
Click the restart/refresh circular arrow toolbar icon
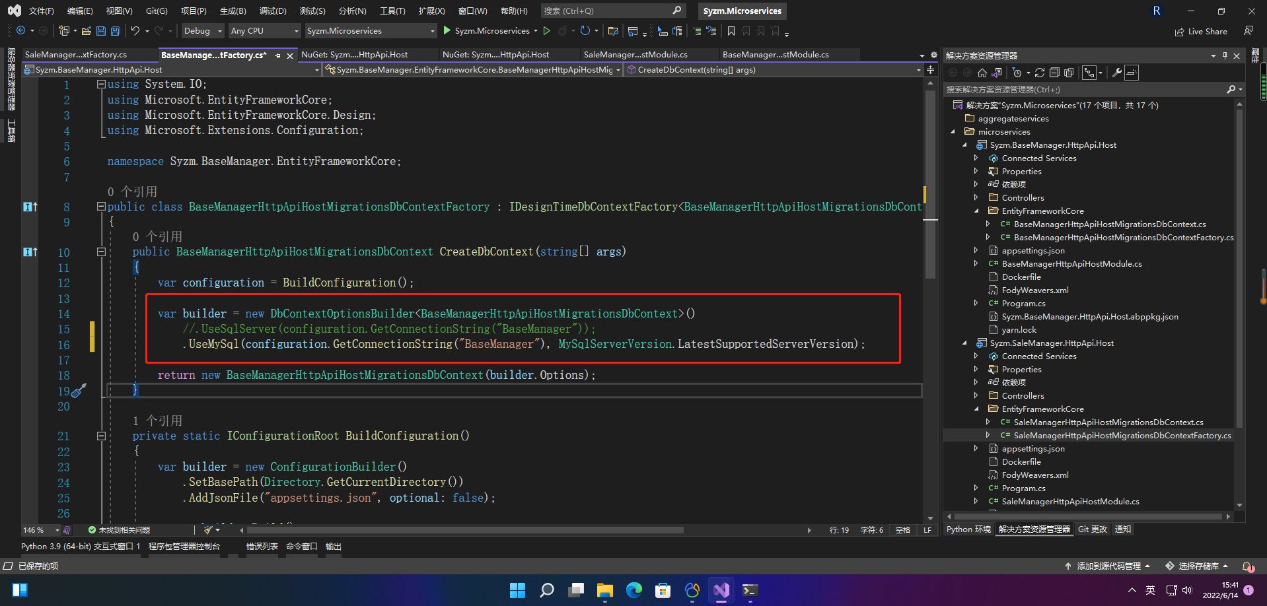point(585,30)
